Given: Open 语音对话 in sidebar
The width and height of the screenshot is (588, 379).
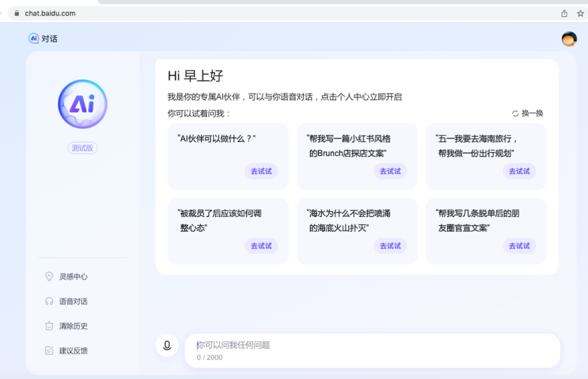Looking at the screenshot, I should (73, 302).
